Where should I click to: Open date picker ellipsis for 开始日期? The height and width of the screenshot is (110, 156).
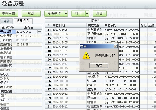tap(39, 32)
